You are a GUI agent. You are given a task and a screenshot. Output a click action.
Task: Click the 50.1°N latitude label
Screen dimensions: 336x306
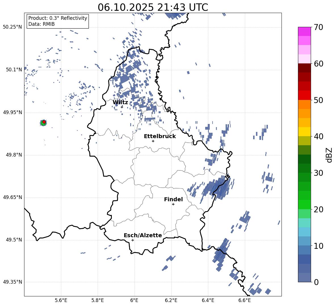14,70
